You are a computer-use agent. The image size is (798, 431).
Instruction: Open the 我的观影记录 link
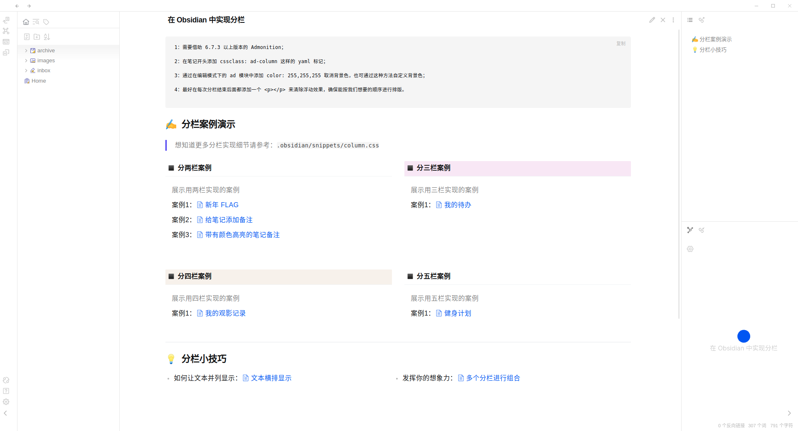click(x=221, y=313)
